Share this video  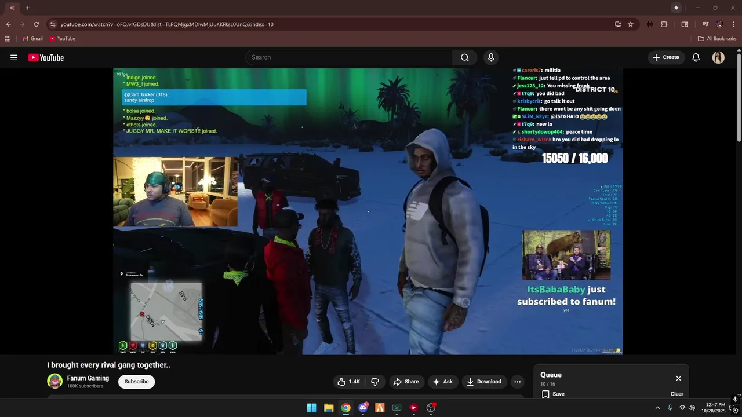coord(406,382)
